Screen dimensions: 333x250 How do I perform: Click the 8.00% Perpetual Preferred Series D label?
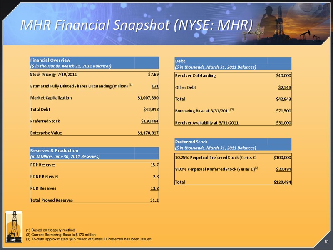216,169
